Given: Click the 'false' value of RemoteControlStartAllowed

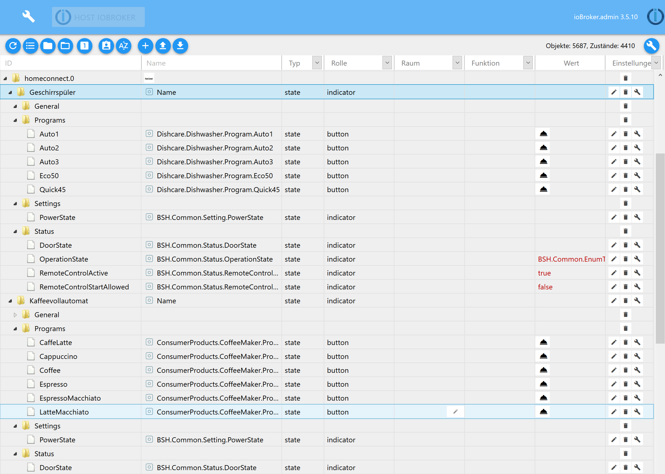Looking at the screenshot, I should point(545,287).
